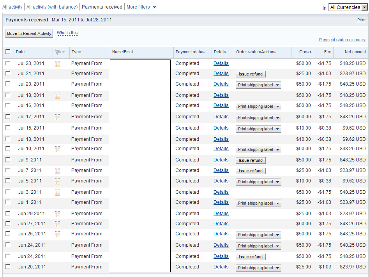This screenshot has width=369, height=277.
Task: Open note icon for Jul 5, 2011 payment
Action: pos(57,181)
